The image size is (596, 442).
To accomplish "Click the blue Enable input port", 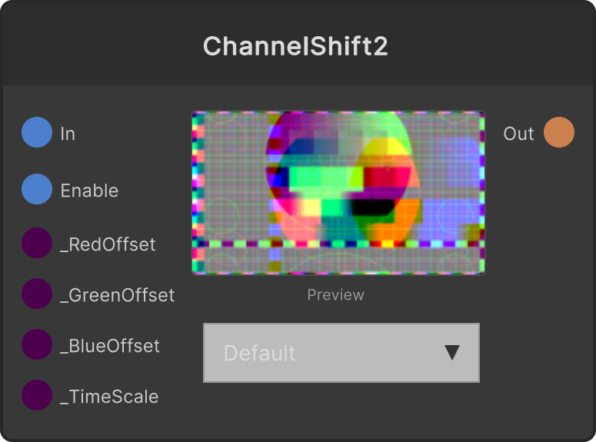I will coord(37,189).
